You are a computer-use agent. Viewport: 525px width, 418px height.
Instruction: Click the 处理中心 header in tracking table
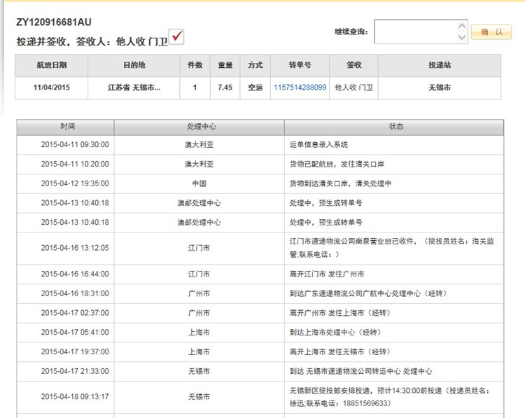(x=199, y=127)
